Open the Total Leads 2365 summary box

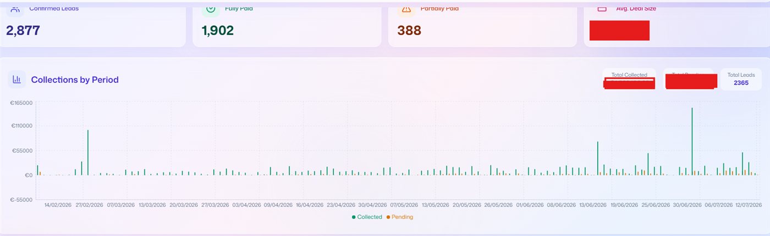click(x=741, y=79)
